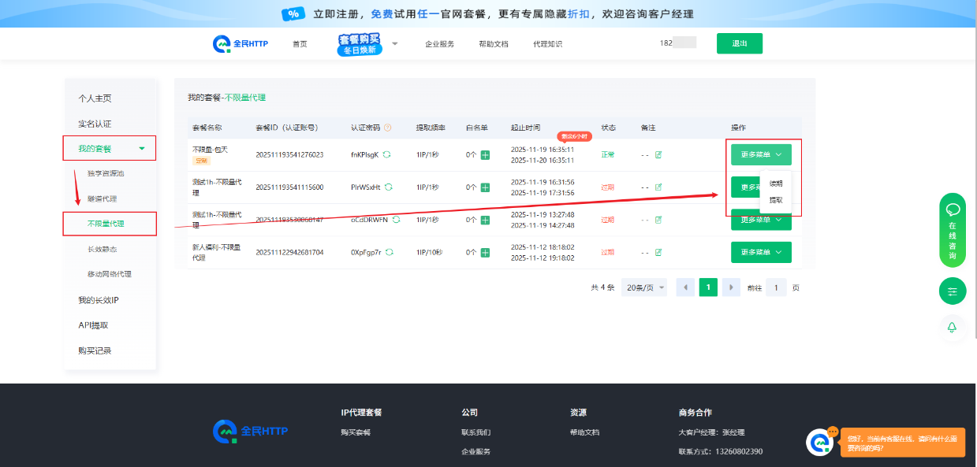Click the whitelist plus icon for 不限量-包天
Viewport: 977px width, 467px height.
point(485,155)
